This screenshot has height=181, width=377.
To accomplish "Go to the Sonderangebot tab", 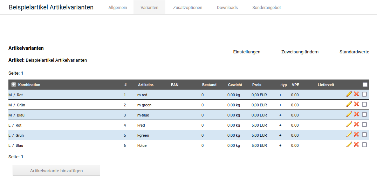I will [266, 7].
